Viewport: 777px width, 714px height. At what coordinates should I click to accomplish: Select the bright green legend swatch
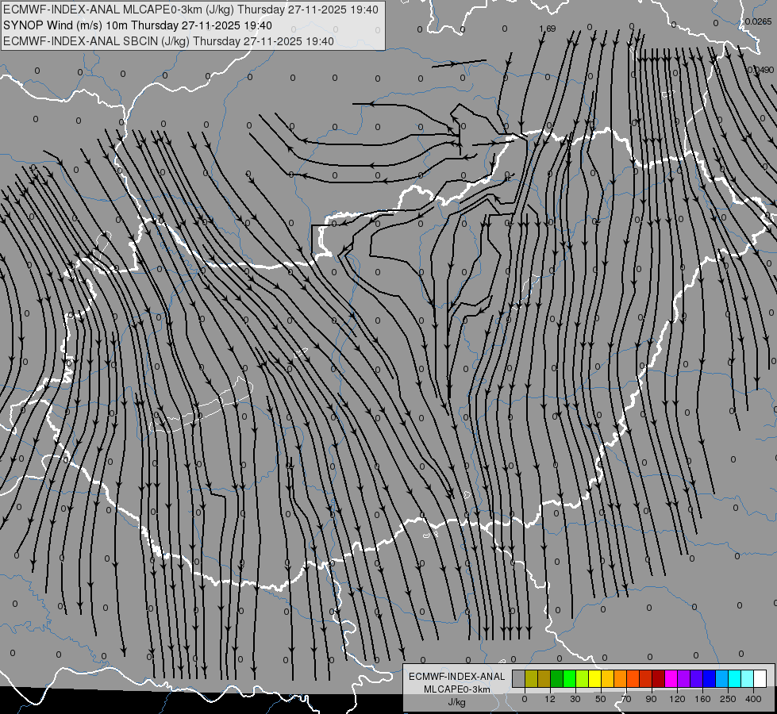569,678
